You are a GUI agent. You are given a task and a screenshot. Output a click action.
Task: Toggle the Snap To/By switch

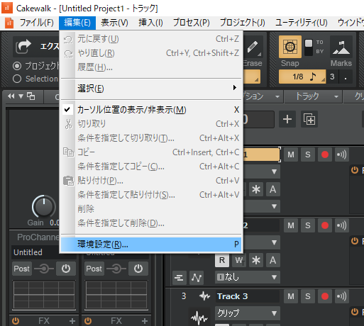click(x=309, y=47)
